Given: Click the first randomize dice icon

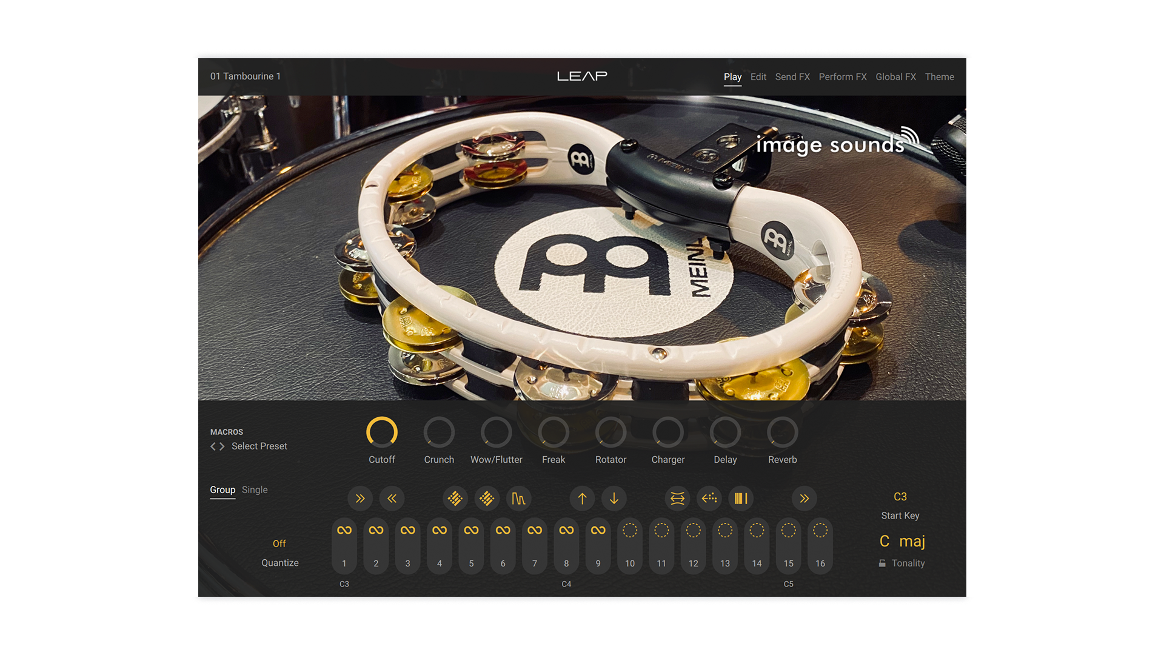Looking at the screenshot, I should tap(455, 499).
